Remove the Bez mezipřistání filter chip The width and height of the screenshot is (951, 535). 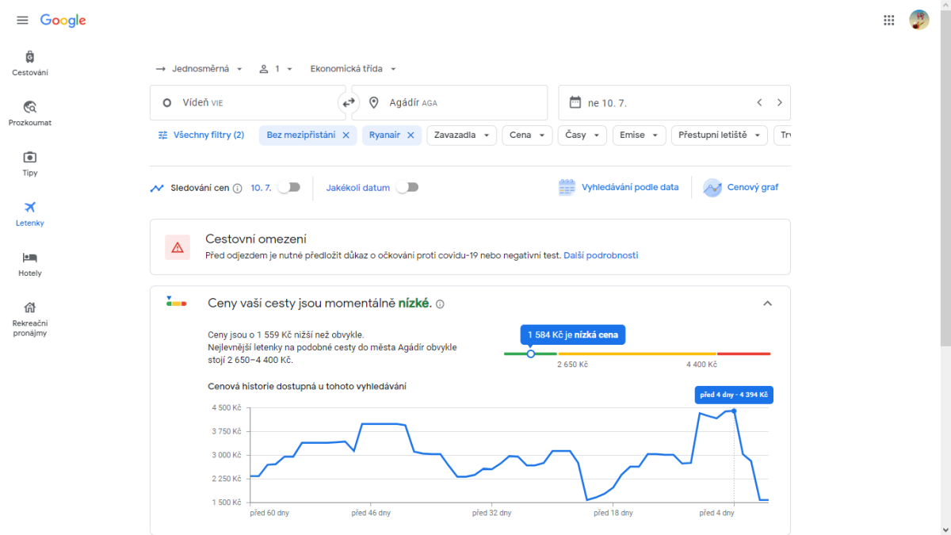coord(346,136)
